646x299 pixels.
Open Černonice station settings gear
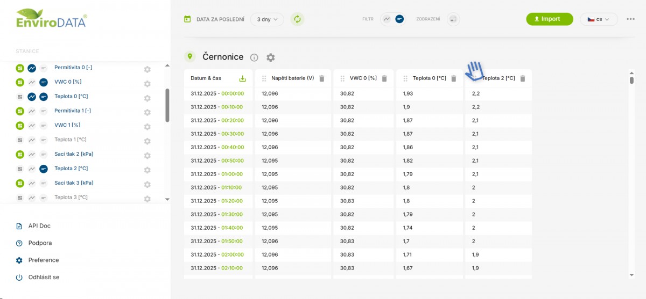tap(270, 57)
